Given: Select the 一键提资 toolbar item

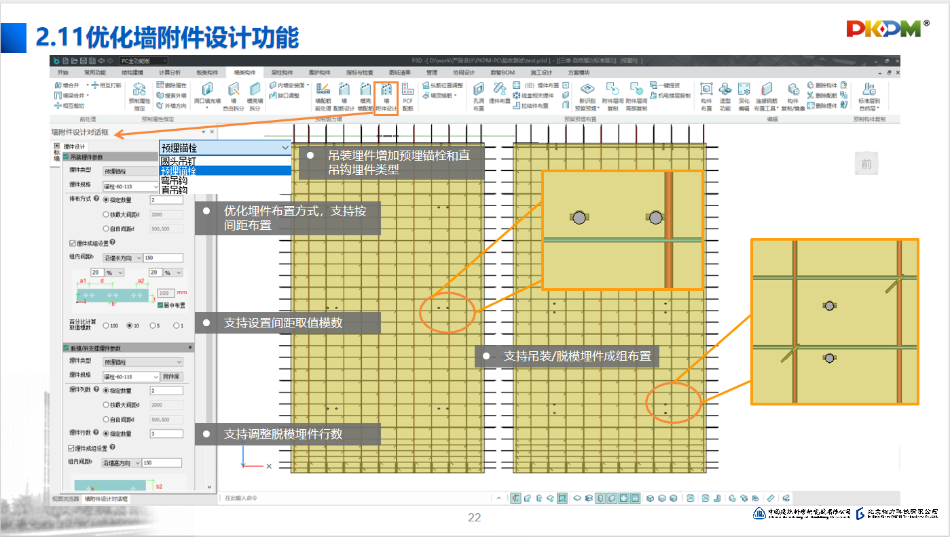Looking at the screenshot, I should point(665,85).
